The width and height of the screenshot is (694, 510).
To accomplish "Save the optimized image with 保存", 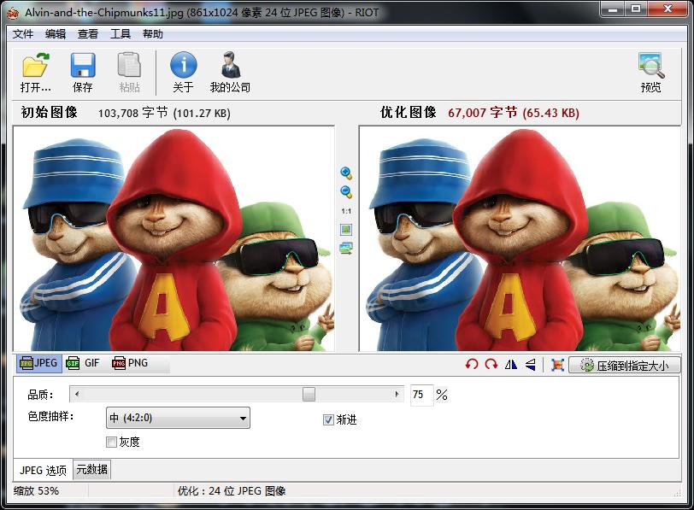I will tap(83, 73).
